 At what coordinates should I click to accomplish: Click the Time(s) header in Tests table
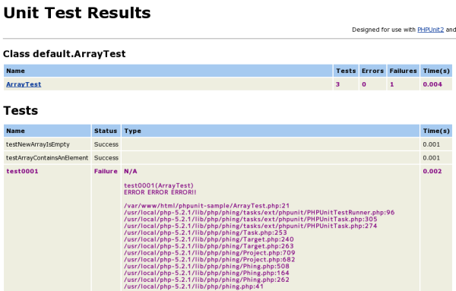pos(436,131)
